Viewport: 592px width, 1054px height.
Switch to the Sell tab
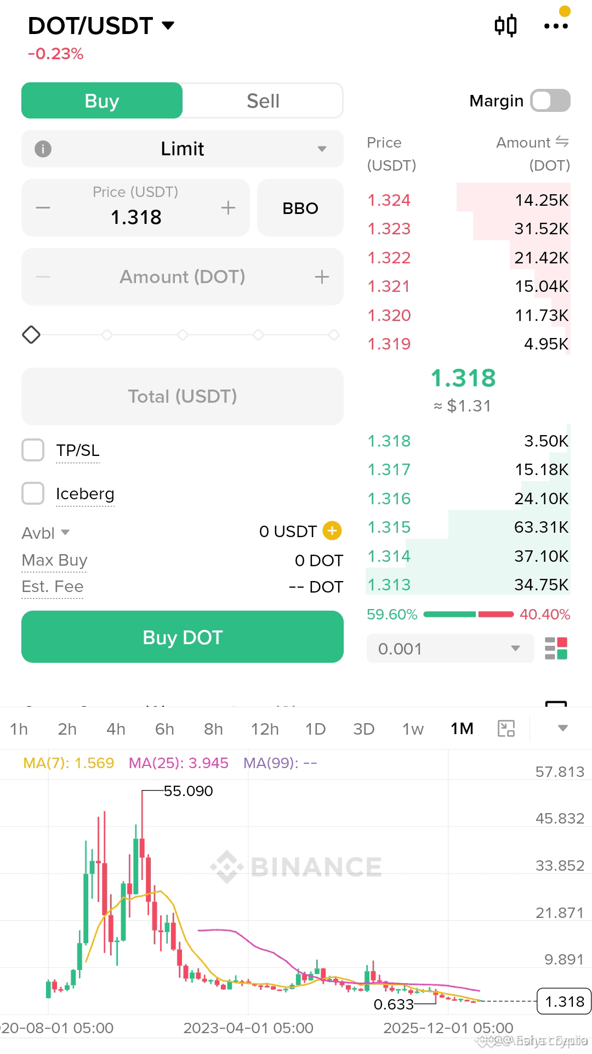[x=263, y=101]
